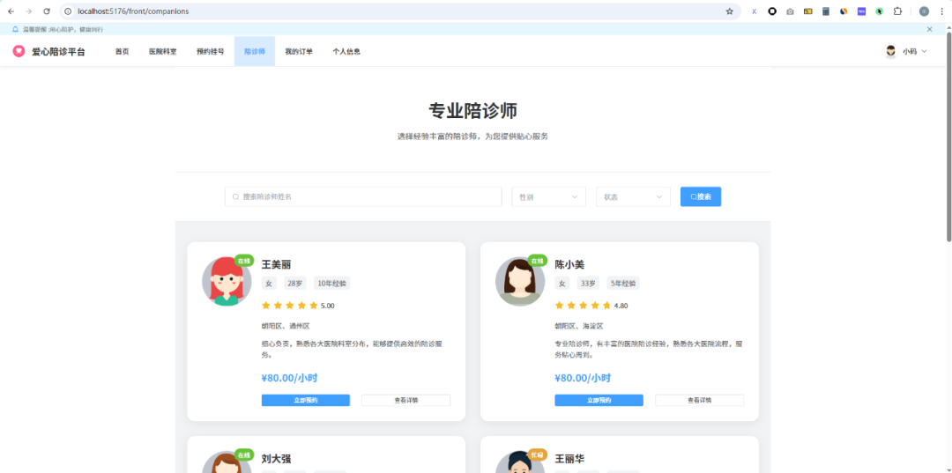
Task: Bookmark this page with the star icon
Action: point(730,11)
